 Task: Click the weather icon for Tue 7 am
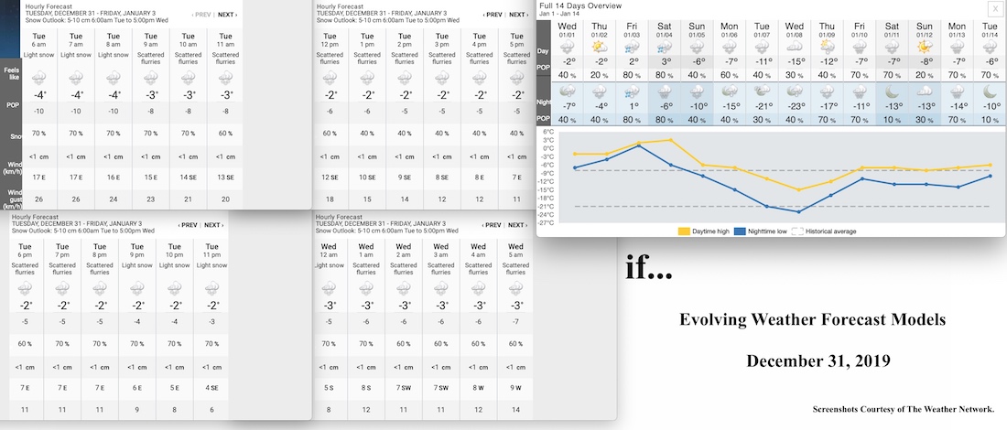coord(76,79)
